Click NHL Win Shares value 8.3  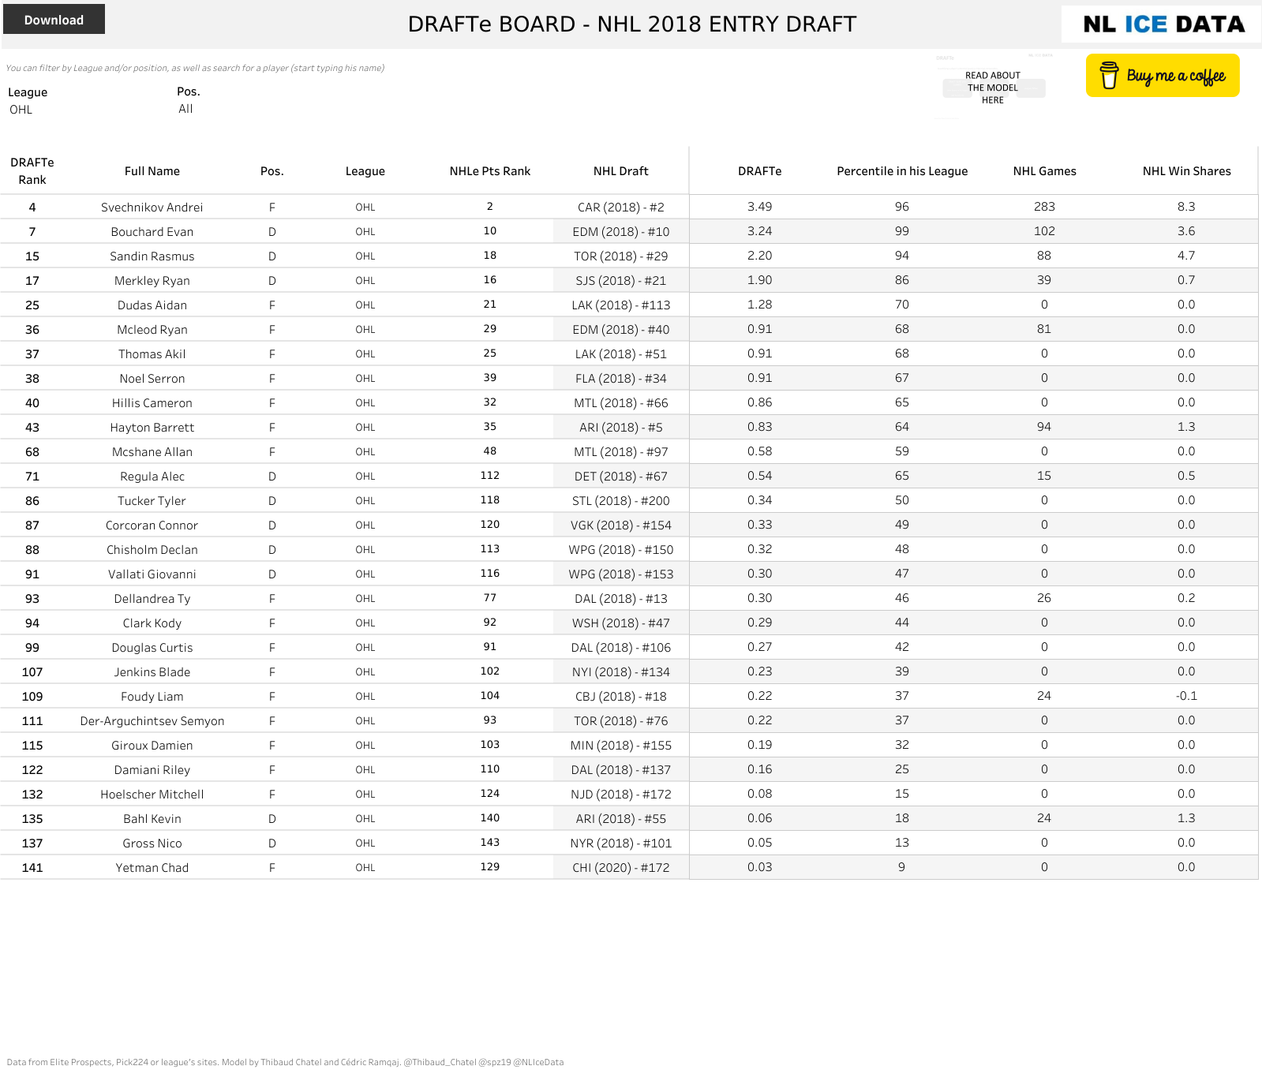coord(1186,207)
